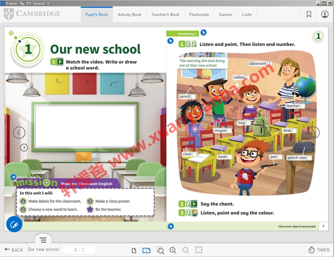The image size is (334, 257).
Task: Click the fit-to-screen icon
Action: click(x=199, y=250)
